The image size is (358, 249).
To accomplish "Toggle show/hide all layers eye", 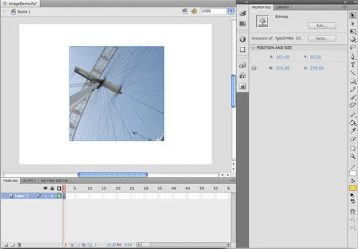I will tap(46, 188).
